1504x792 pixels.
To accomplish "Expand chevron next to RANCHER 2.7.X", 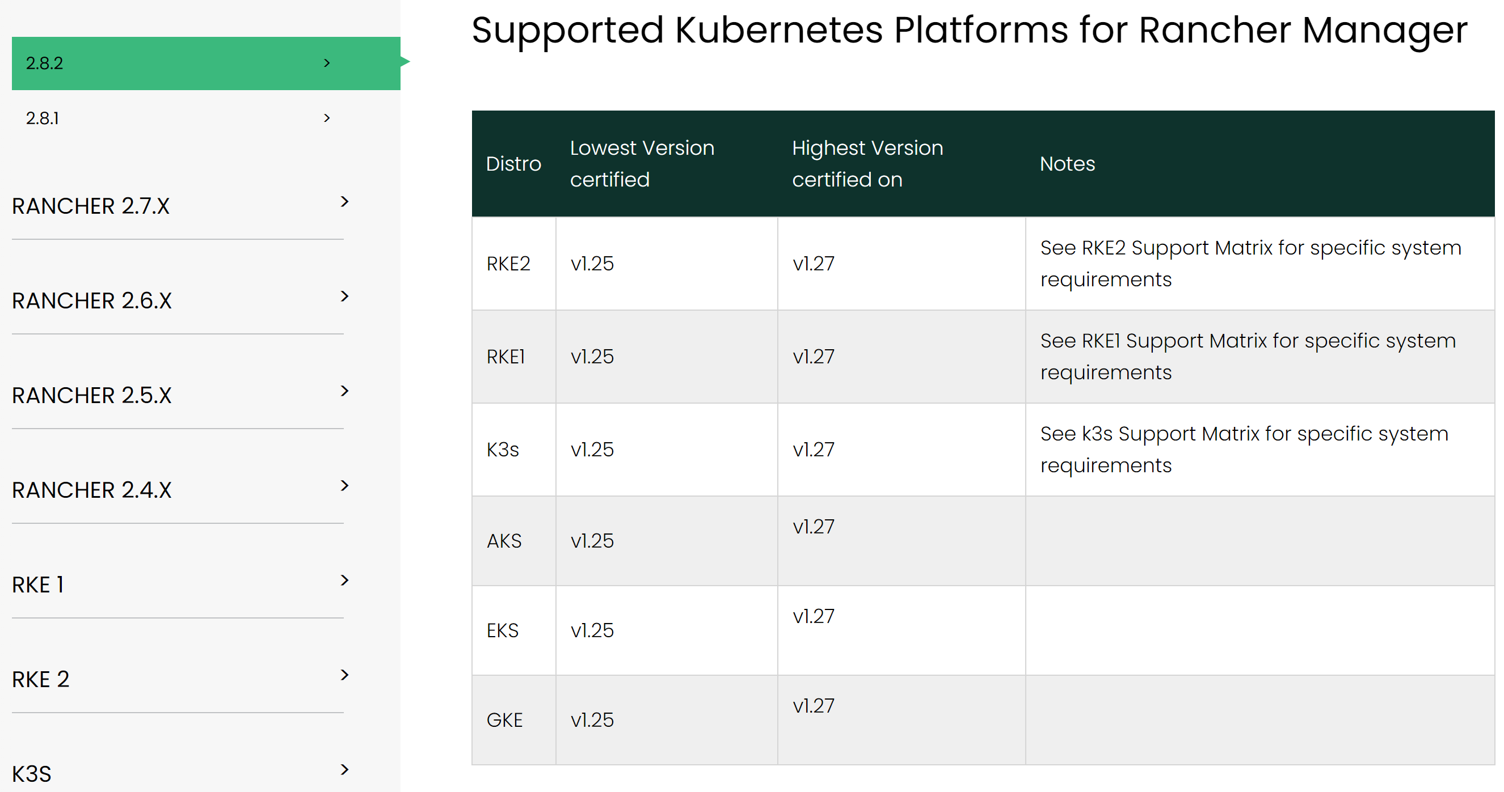I will (344, 202).
